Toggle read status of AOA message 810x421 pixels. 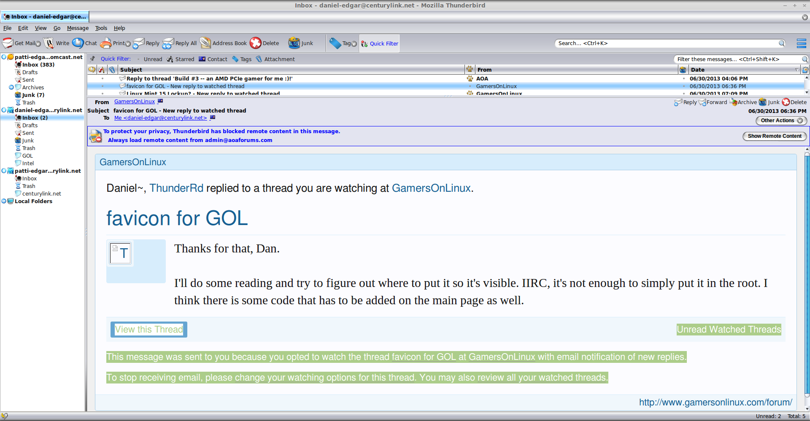click(470, 78)
